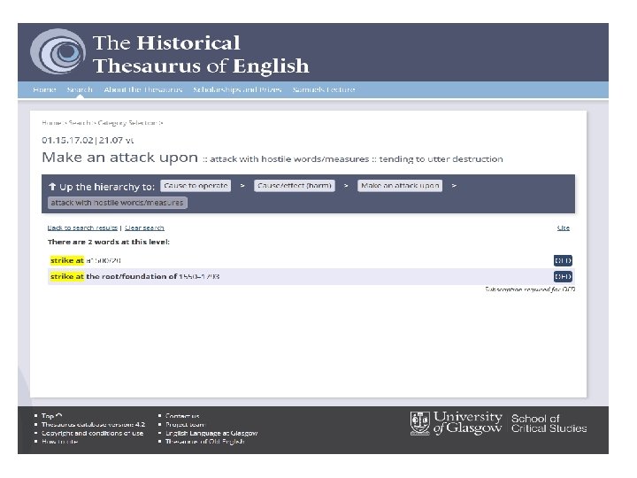
Task: Click category number 01.15.17.02|21.07 vt
Action: (x=88, y=140)
